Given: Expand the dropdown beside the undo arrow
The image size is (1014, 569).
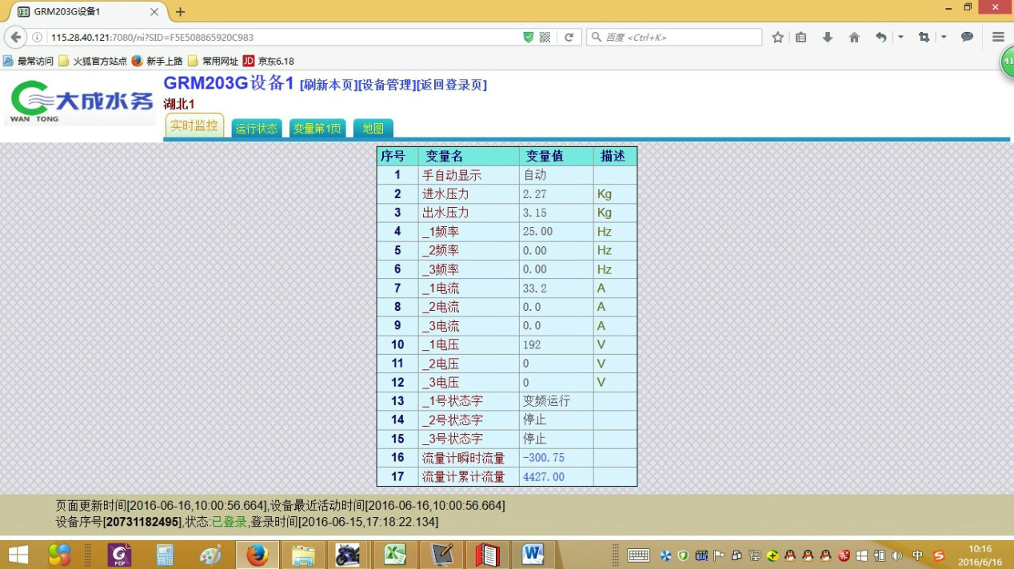Looking at the screenshot, I should pos(900,38).
